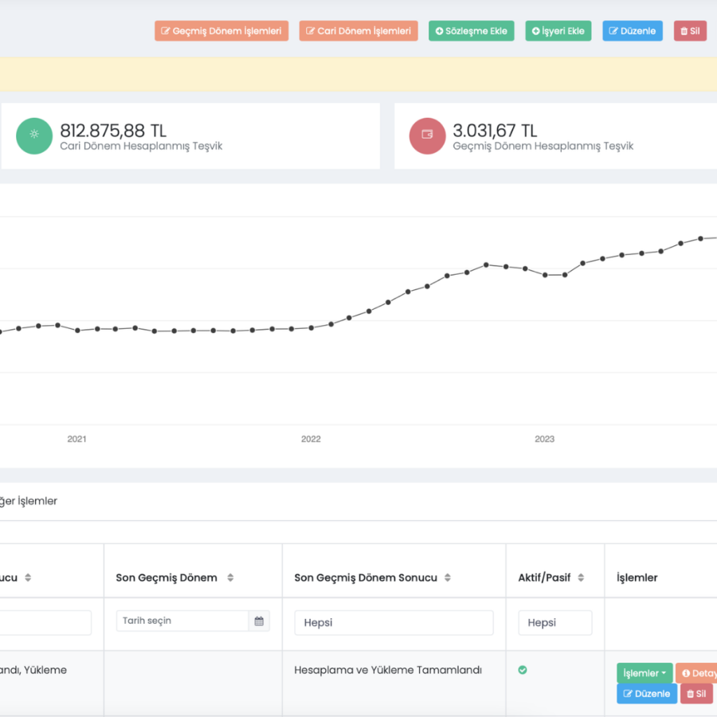717x717 pixels.
Task: Switch to the Diğer İşlemler tab
Action: point(28,501)
